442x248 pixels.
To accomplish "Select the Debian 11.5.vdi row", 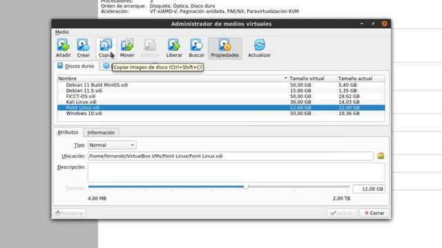I will [x=221, y=90].
